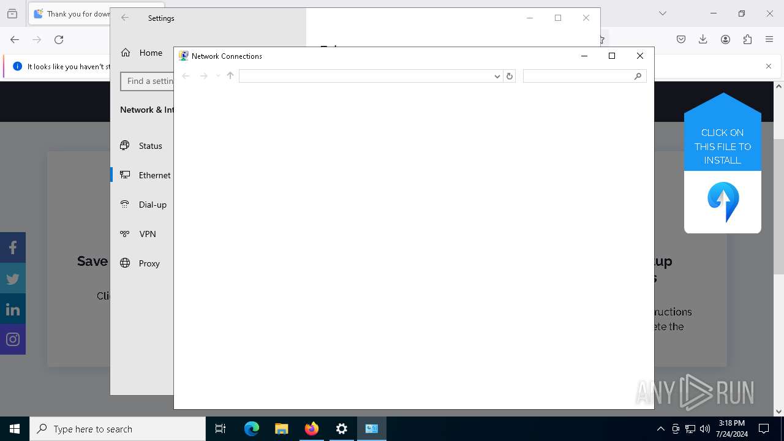Click the taskbar clock
784x441 pixels.
pyautogui.click(x=732, y=429)
